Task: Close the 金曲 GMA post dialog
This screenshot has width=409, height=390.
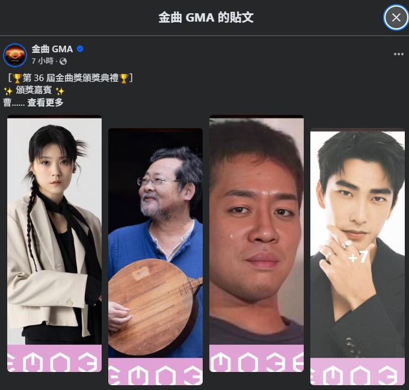Action: click(396, 17)
